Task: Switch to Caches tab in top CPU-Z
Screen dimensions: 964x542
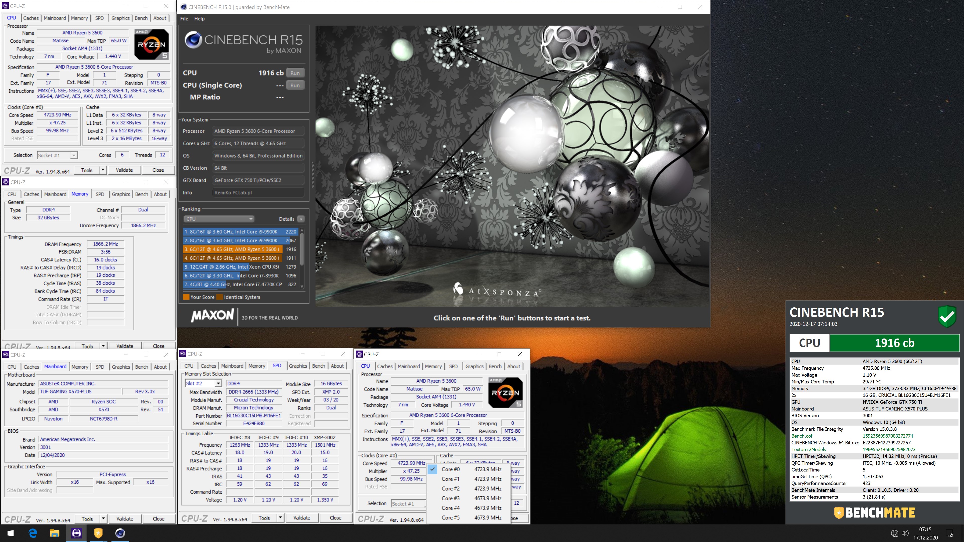Action: [31, 18]
